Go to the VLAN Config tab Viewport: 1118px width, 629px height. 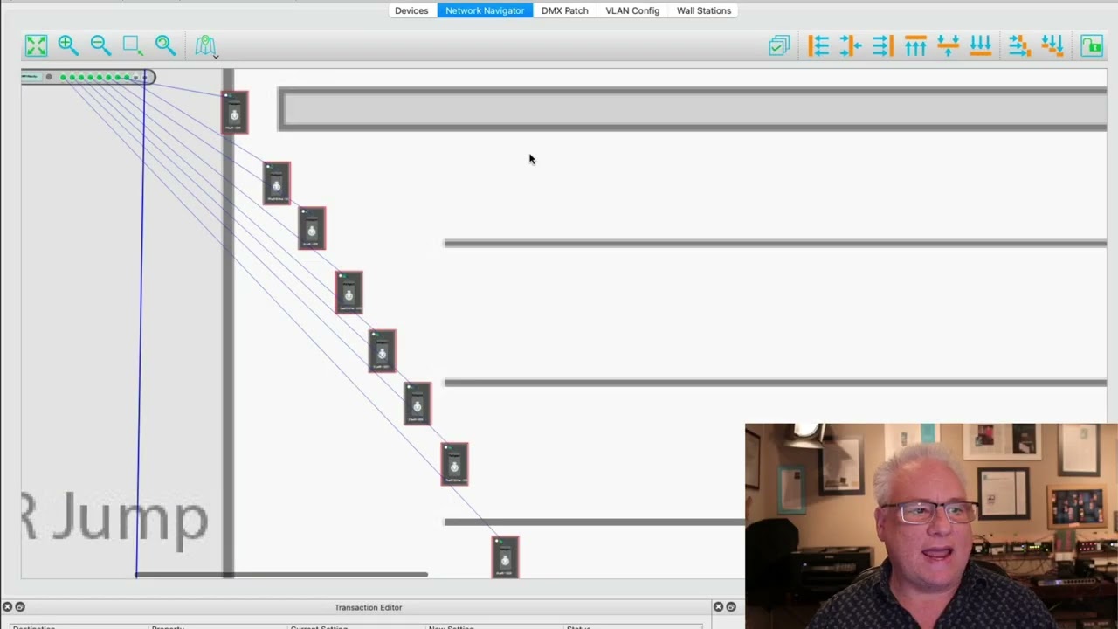[632, 10]
